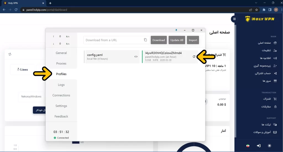Image resolution: width=283 pixels, height=152 pixels.
Task: Paste URL using clipboard icon
Action: [x=145, y=40]
